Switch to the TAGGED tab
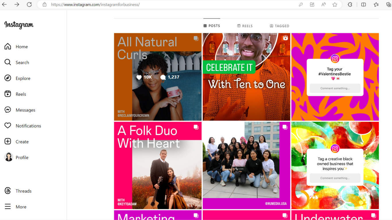This screenshot has height=220, width=392. coord(280,26)
